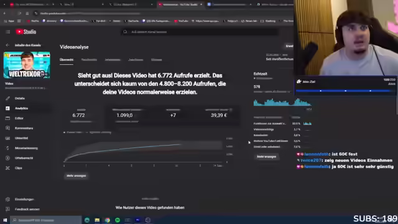
Task: Click the Weitere YouTube-Funktionen traffic row
Action: [x=282, y=141]
